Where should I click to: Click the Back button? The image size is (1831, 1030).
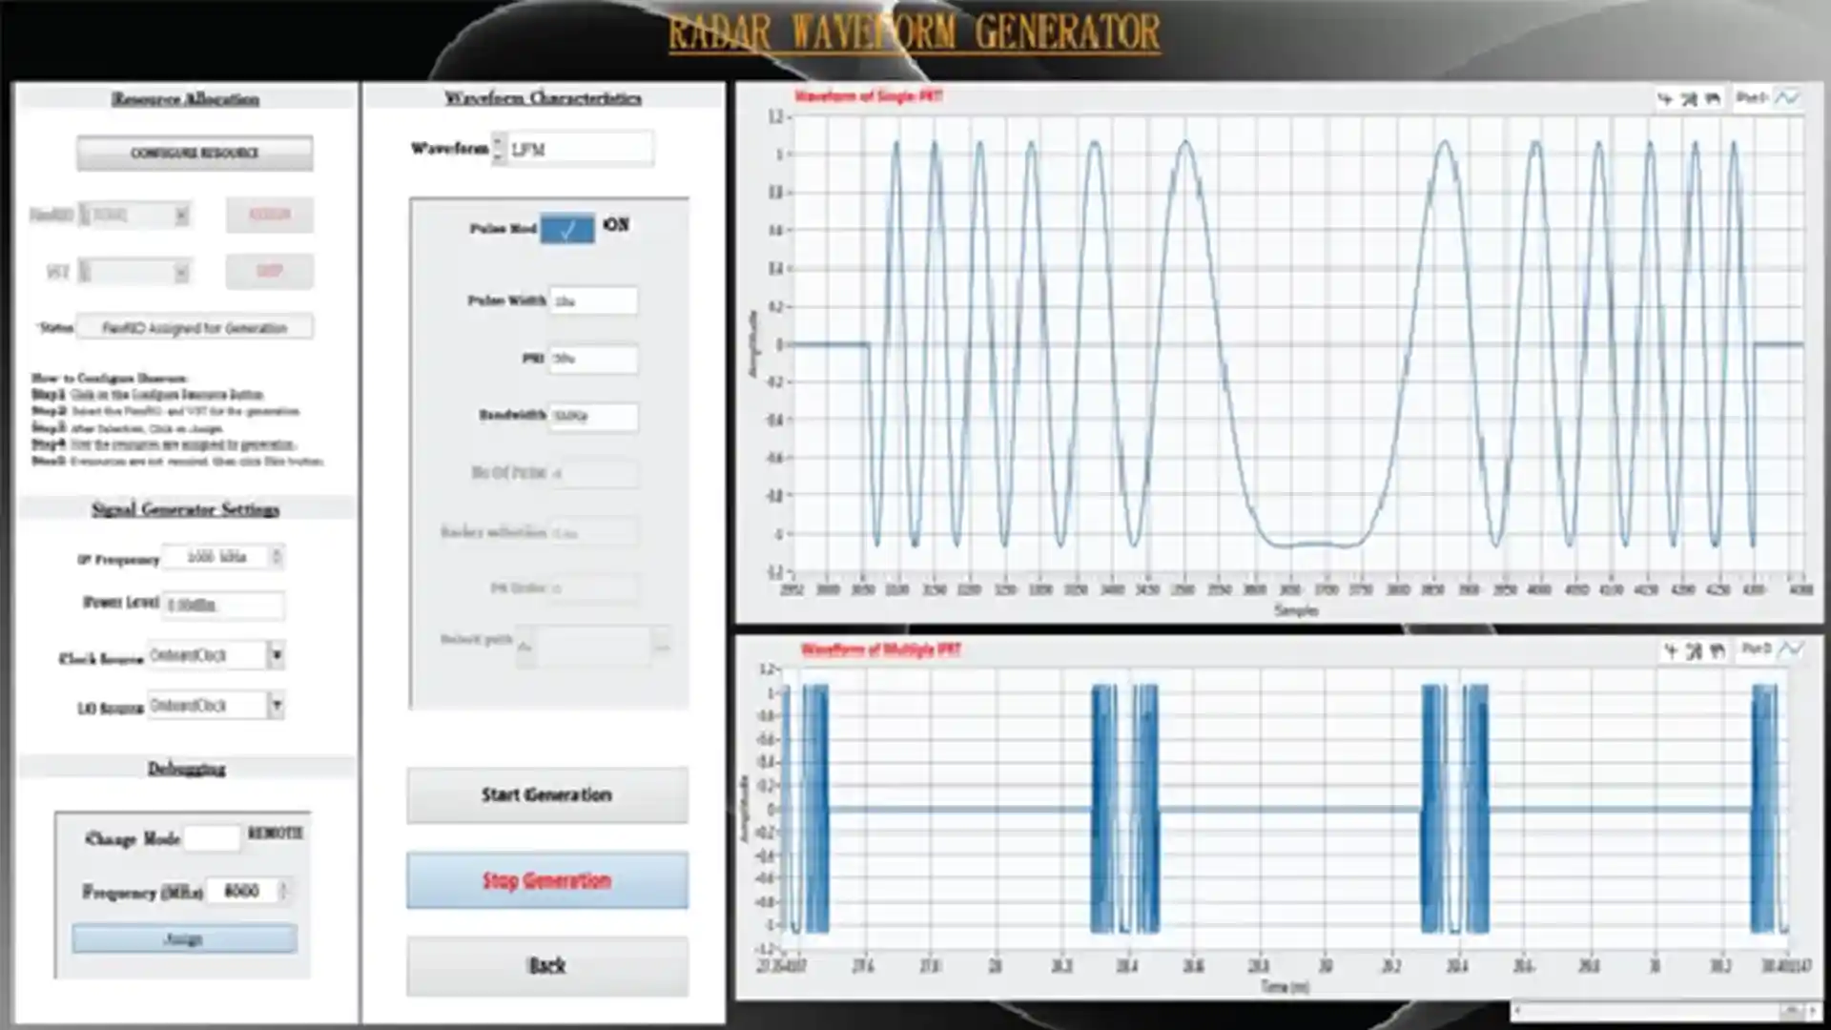pyautogui.click(x=547, y=966)
